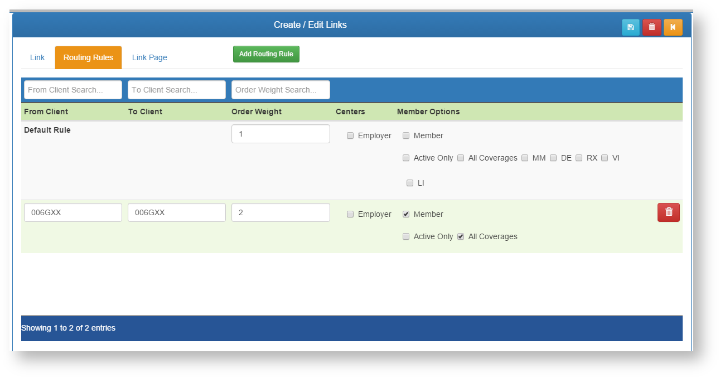Uncheck All Coverages in 006GXX row

pyautogui.click(x=461, y=236)
